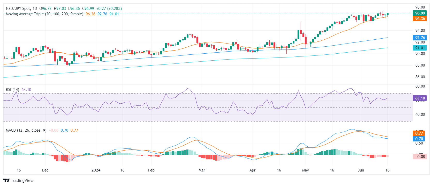
Task: Click the TradingView text link
Action: 22,181
